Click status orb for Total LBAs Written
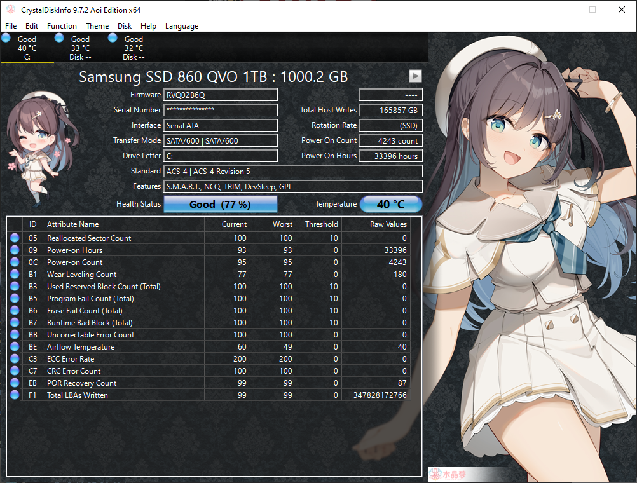 pyautogui.click(x=15, y=395)
